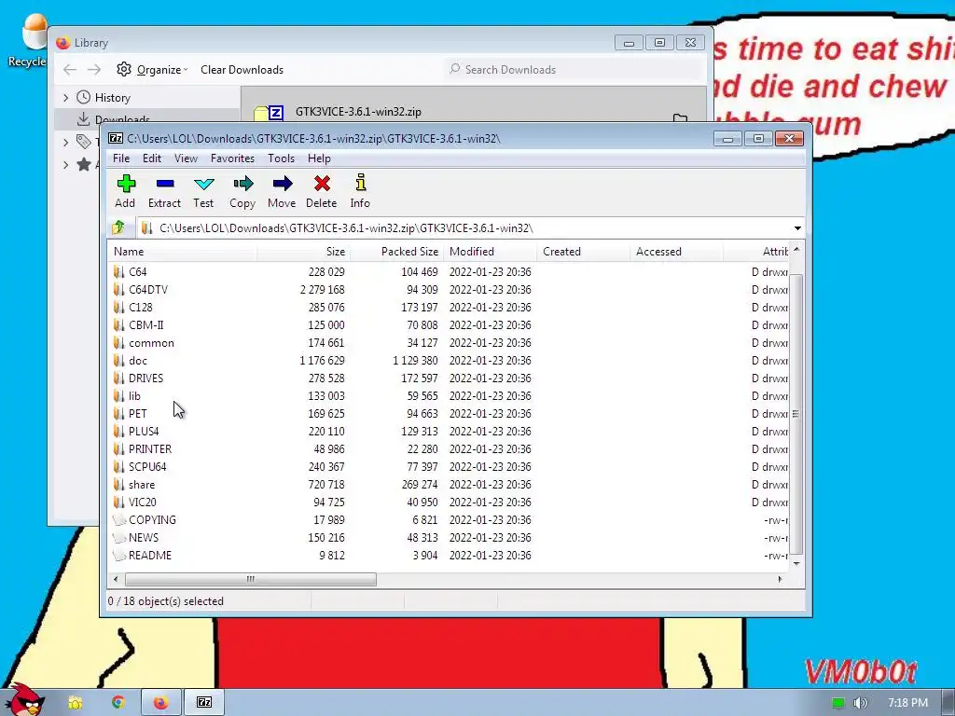Click the Organize gear in Library window
This screenshot has height=716, width=955.
point(124,69)
